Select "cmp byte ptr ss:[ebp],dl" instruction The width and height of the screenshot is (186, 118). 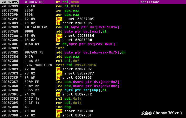(81, 90)
